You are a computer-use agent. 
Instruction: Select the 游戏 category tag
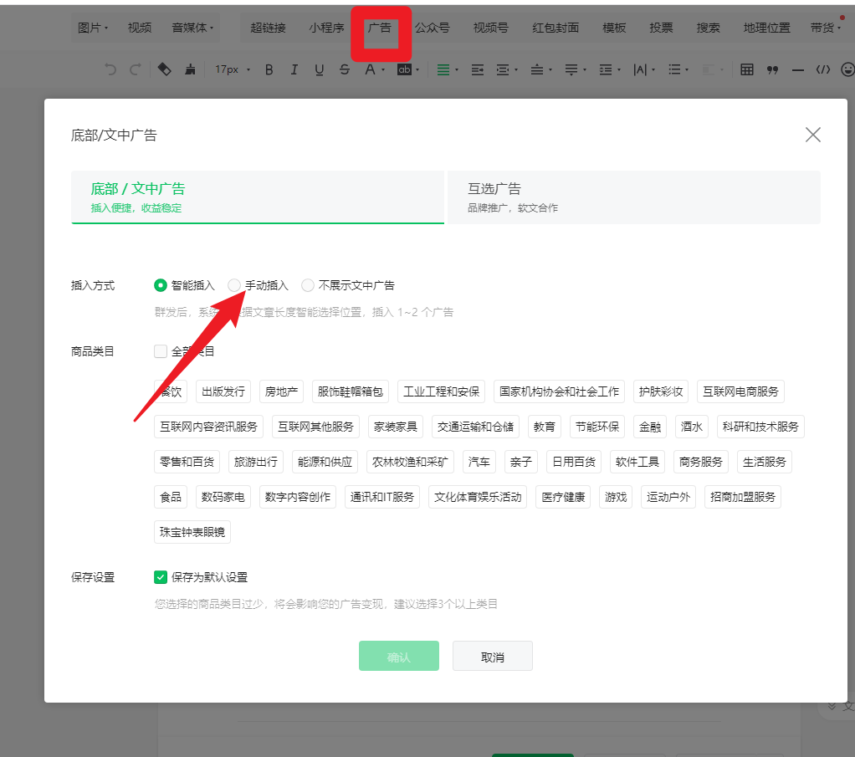(616, 497)
